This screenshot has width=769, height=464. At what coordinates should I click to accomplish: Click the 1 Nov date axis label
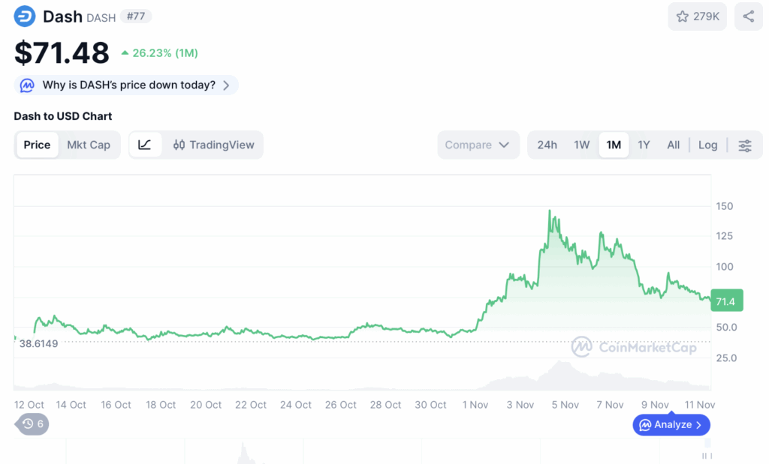point(475,405)
